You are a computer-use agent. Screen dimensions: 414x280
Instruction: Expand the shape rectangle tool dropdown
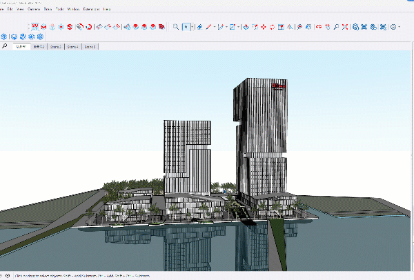[238, 27]
